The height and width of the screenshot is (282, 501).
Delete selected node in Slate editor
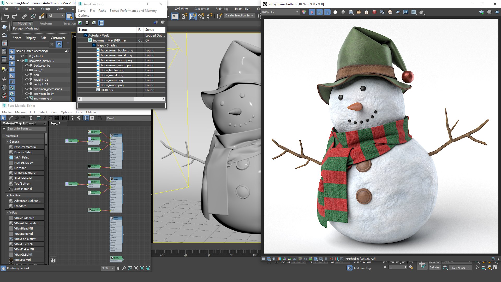click(31, 118)
